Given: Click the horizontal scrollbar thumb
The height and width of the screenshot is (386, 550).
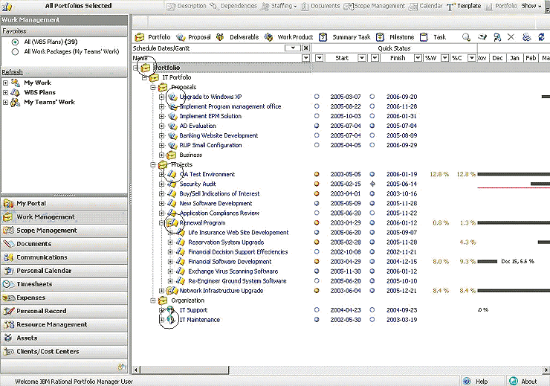Looking at the screenshot, I should tap(184, 370).
